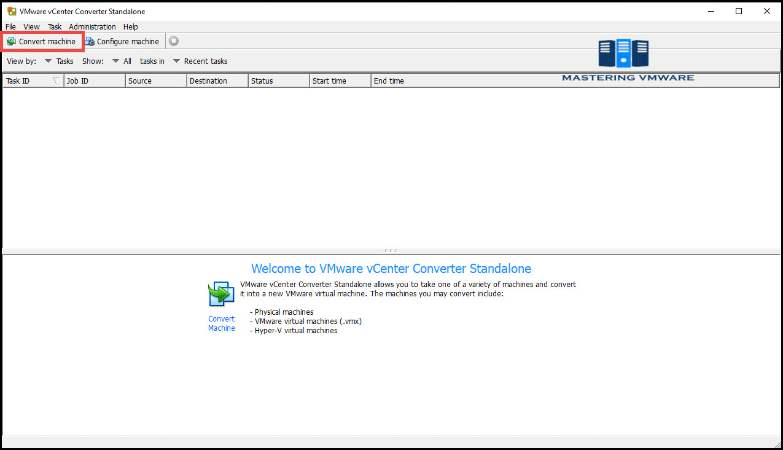The height and width of the screenshot is (450, 783).
Task: Open the View menu
Action: (x=31, y=26)
